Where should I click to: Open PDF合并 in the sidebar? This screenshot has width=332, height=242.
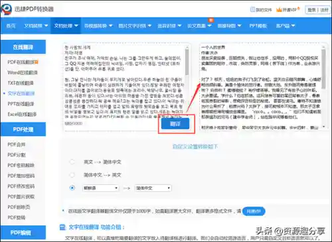[x=17, y=145]
